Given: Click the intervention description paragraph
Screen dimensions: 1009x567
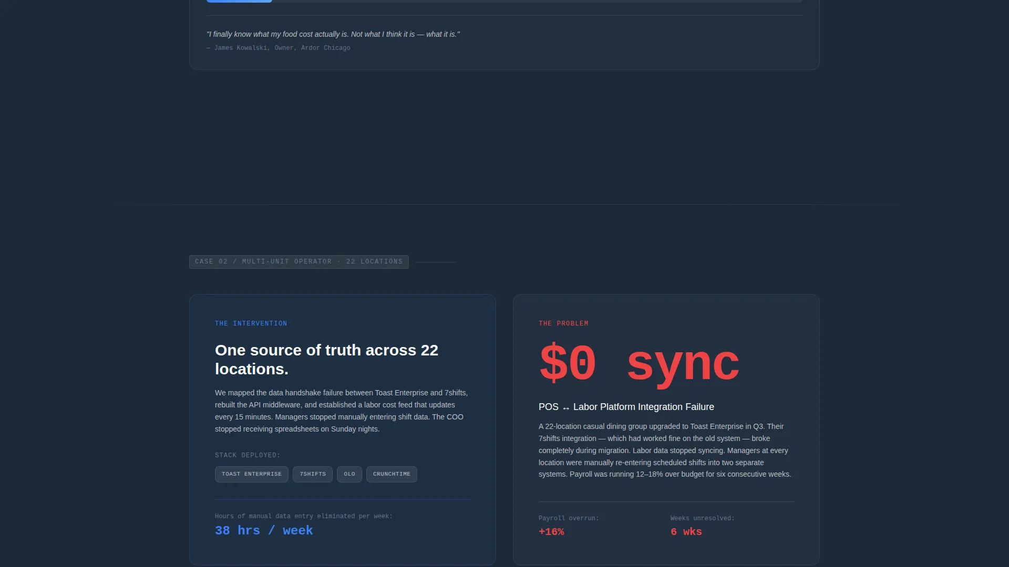Looking at the screenshot, I should pyautogui.click(x=342, y=411).
